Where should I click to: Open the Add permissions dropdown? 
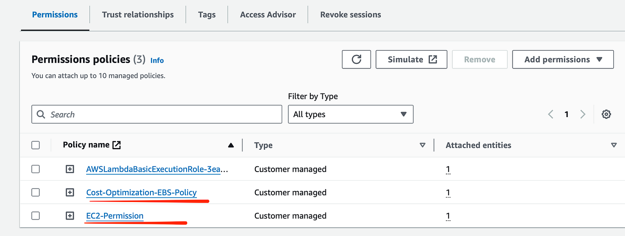[562, 59]
